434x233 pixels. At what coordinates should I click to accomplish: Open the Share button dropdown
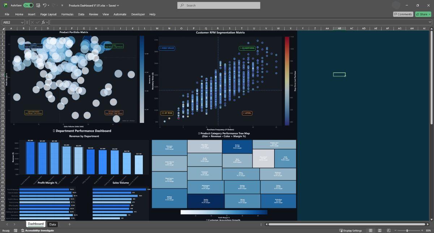429,14
